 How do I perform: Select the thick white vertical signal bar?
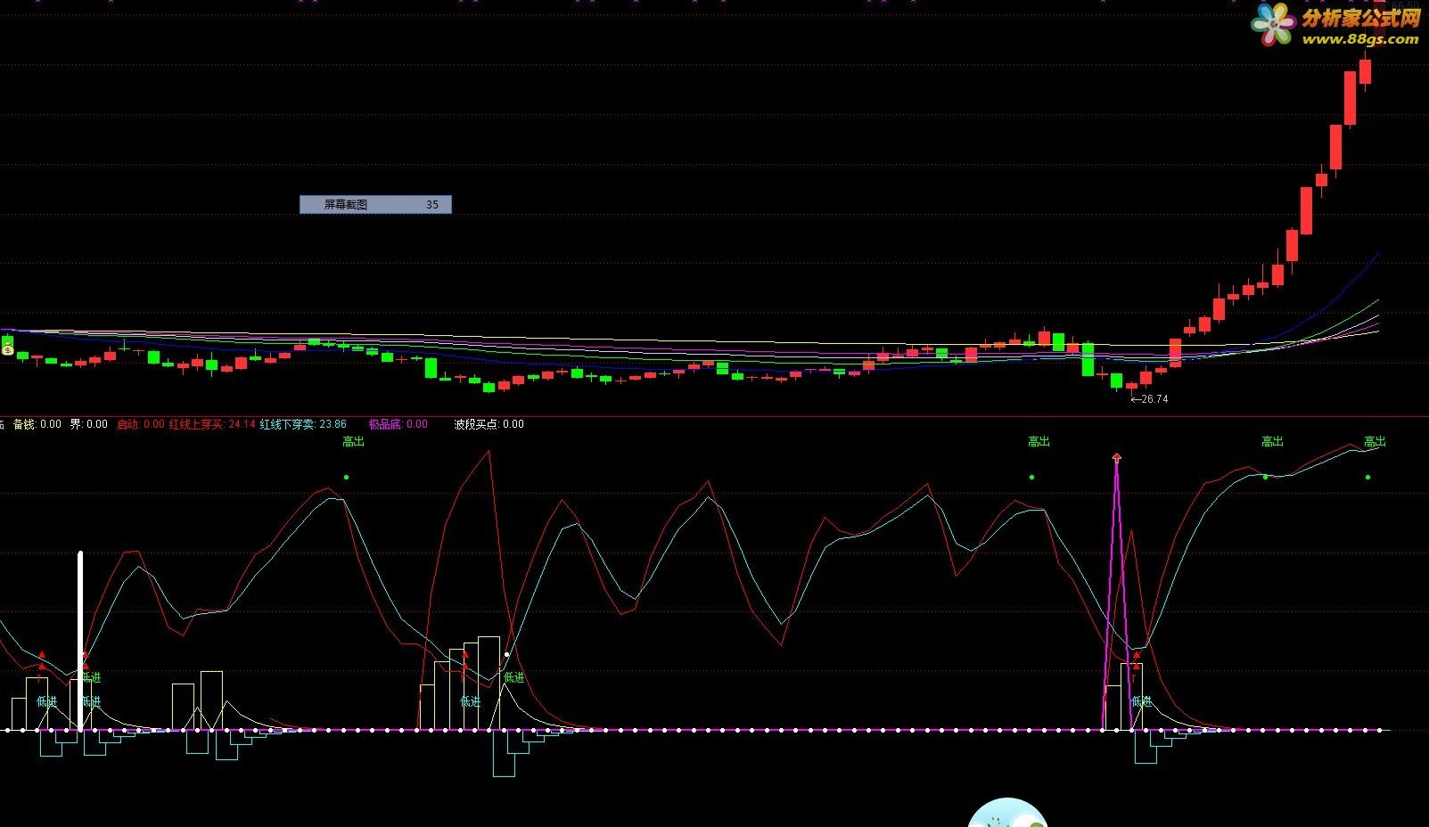[x=81, y=642]
